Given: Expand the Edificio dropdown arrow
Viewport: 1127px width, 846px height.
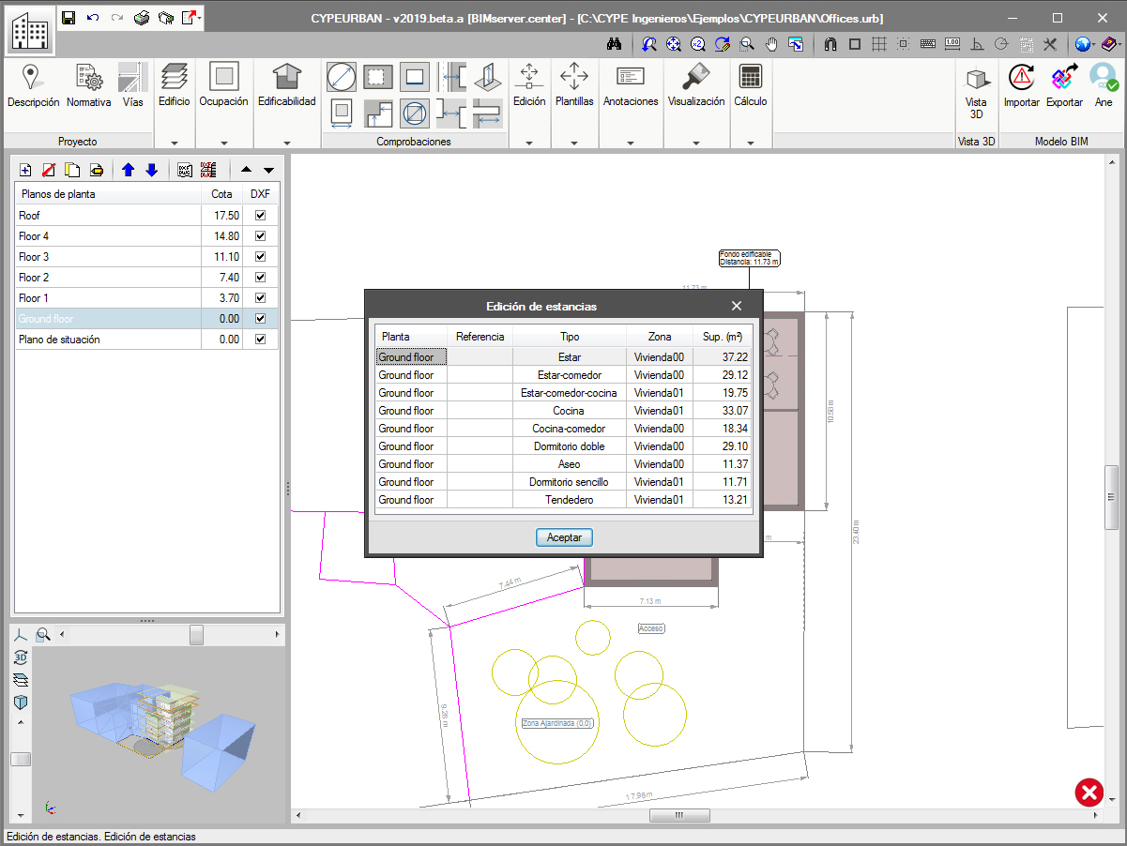Looking at the screenshot, I should 174,144.
